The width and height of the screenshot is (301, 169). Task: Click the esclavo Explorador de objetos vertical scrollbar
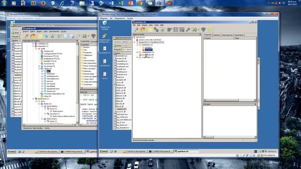[x=77, y=84]
